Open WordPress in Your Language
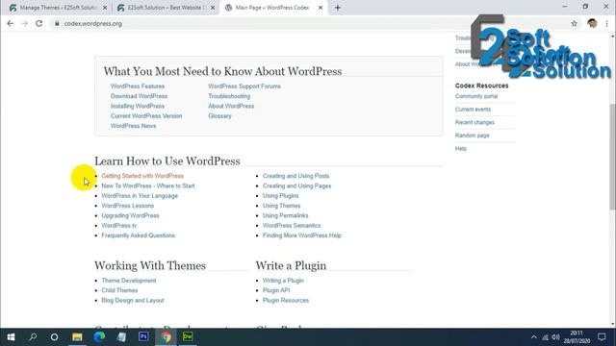The image size is (616, 346). point(140,196)
